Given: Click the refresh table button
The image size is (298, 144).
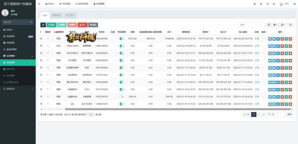Looking at the screenshot, I should click(43, 25).
